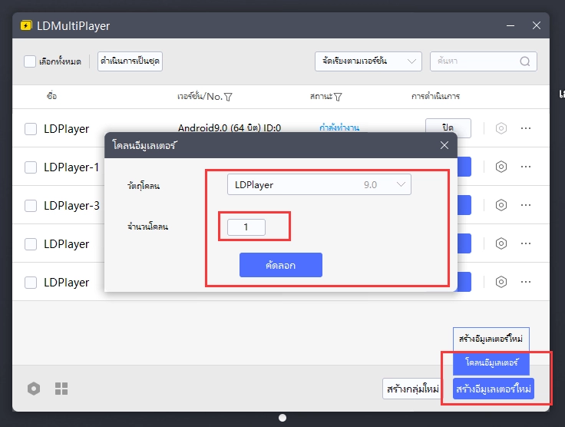Switch to grid view icon at bottom
565x427 pixels.
pos(61,389)
